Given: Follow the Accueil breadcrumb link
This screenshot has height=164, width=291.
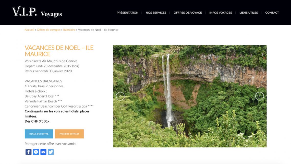Looking at the screenshot, I should tap(29, 30).
